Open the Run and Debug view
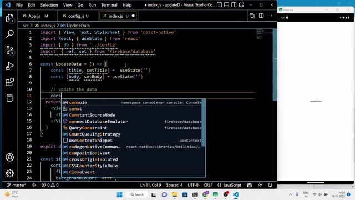 point(10,66)
